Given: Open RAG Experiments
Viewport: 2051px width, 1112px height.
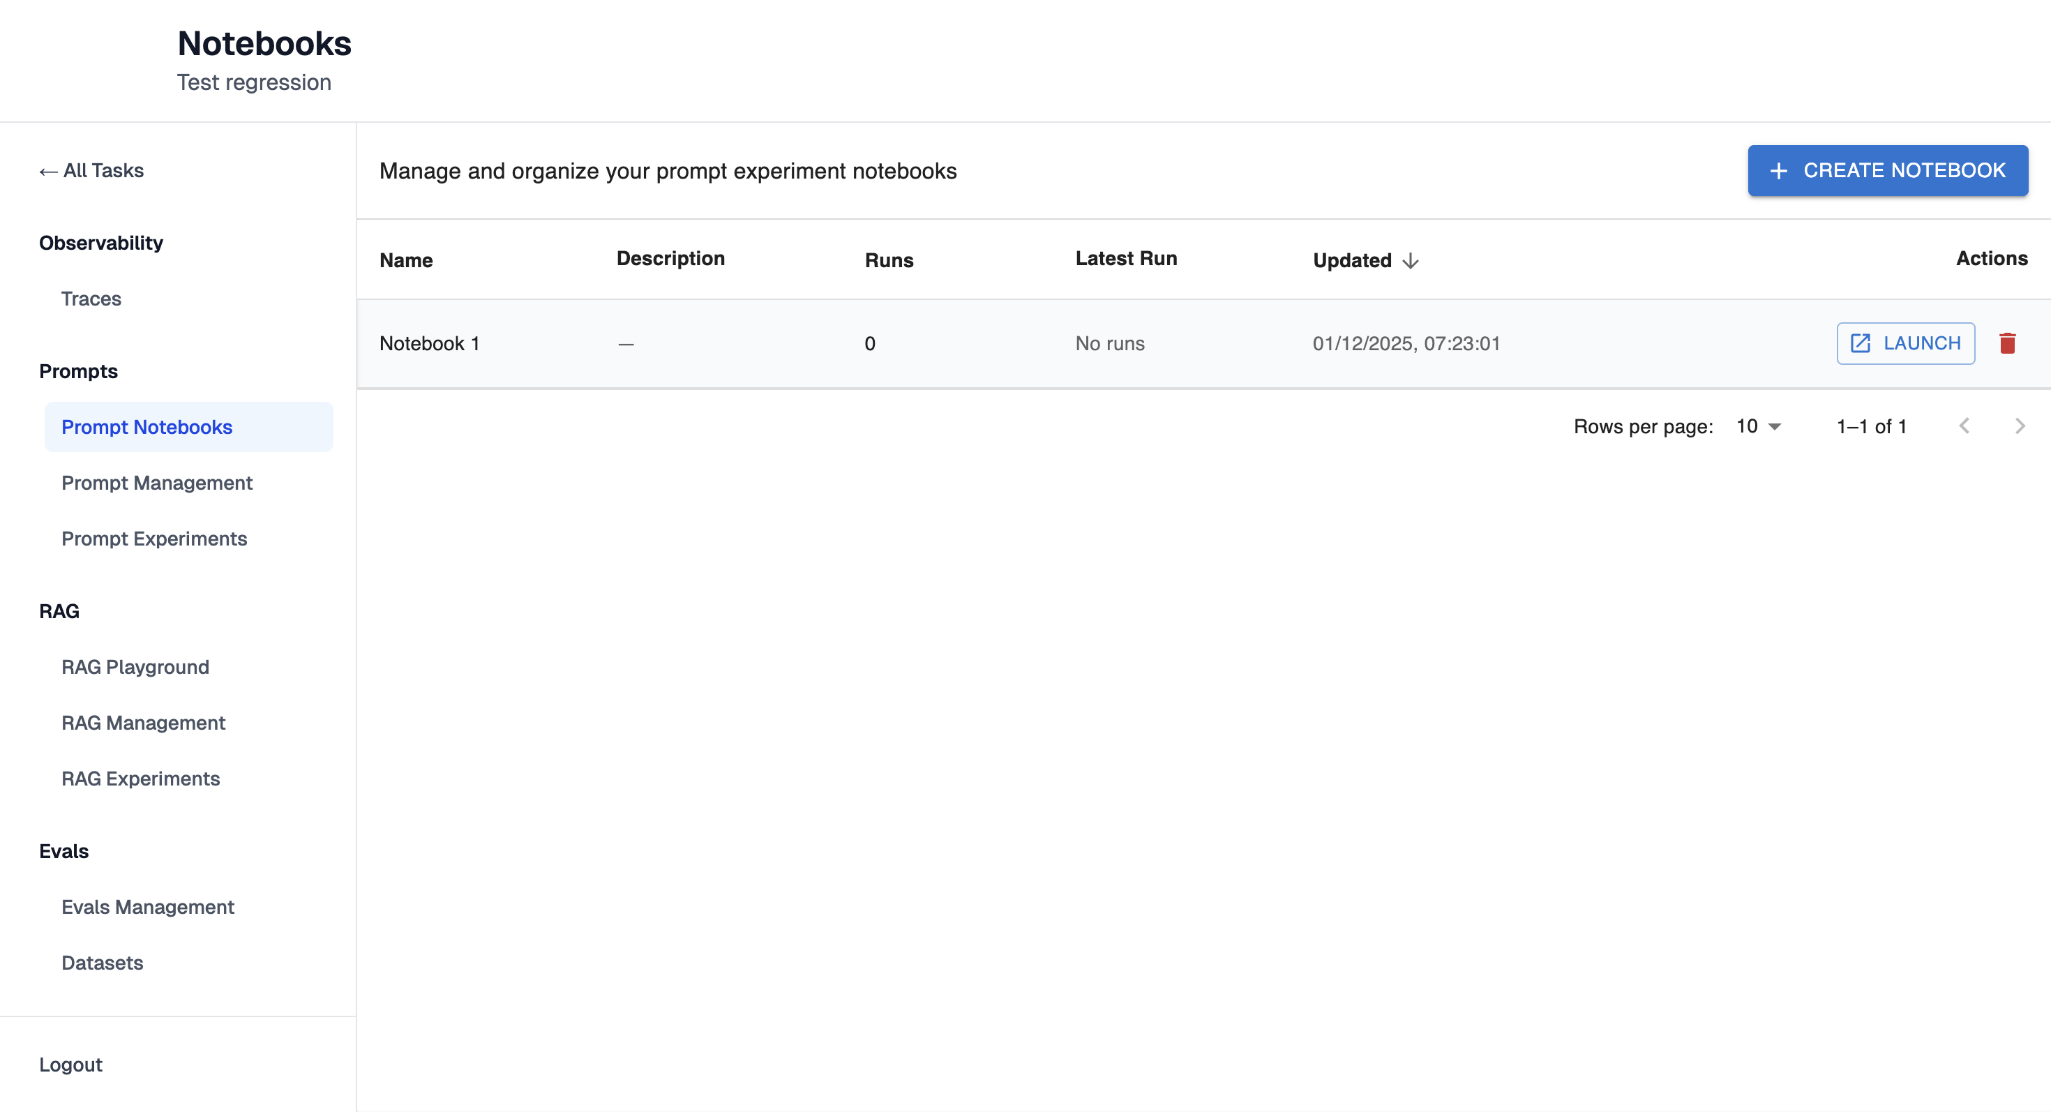Looking at the screenshot, I should click(140, 778).
